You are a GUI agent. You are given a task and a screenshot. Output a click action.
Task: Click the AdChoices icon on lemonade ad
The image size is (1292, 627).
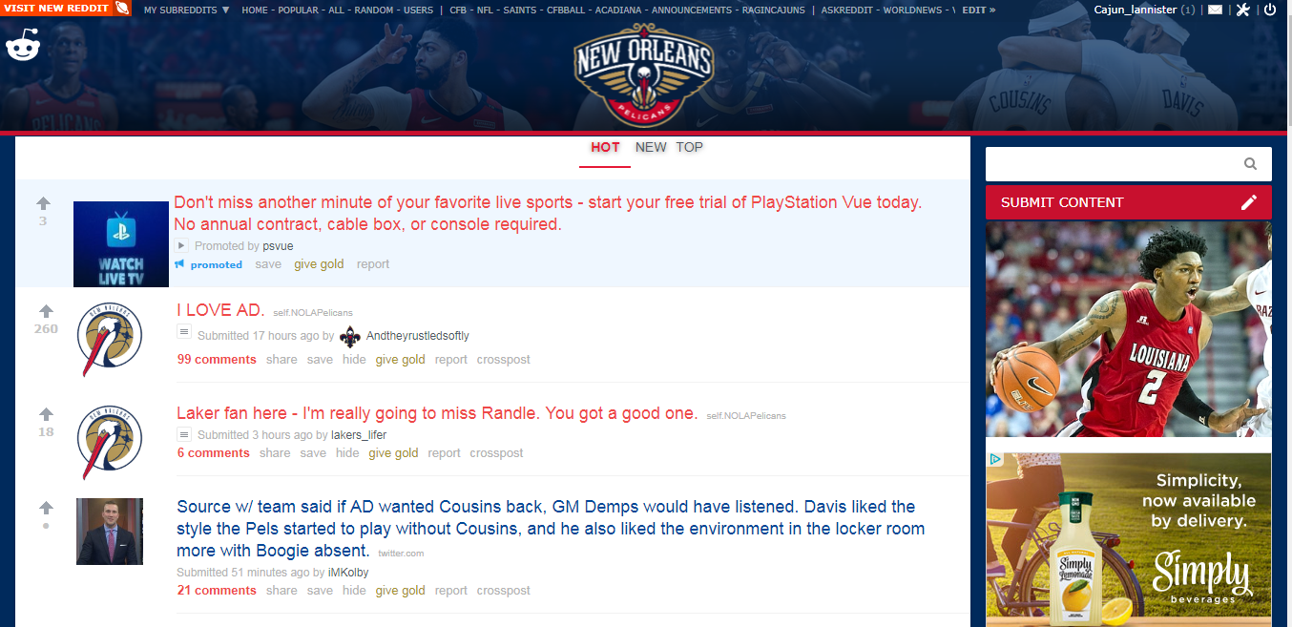point(994,460)
